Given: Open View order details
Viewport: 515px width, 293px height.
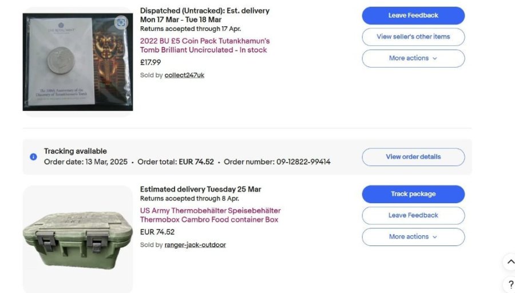Looking at the screenshot, I should click(413, 157).
